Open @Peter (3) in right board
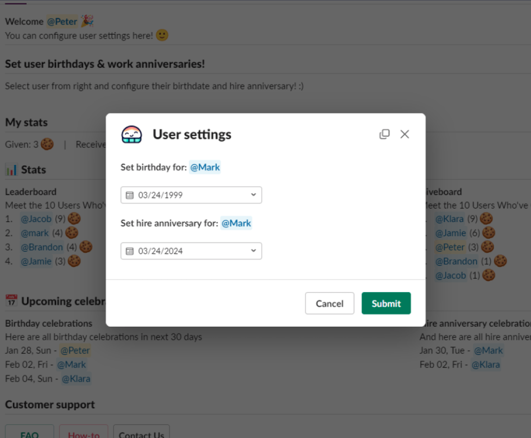This screenshot has height=438, width=531. (450, 247)
